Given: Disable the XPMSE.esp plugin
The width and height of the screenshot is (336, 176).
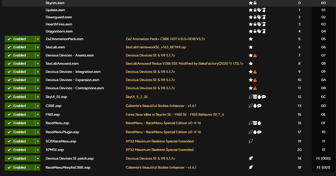Looking at the screenshot, I should pyautogui.click(x=20, y=150).
